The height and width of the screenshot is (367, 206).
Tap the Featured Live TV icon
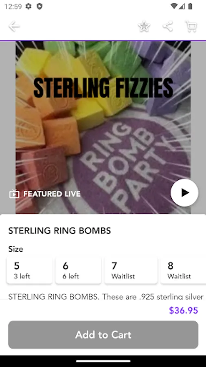click(14, 194)
